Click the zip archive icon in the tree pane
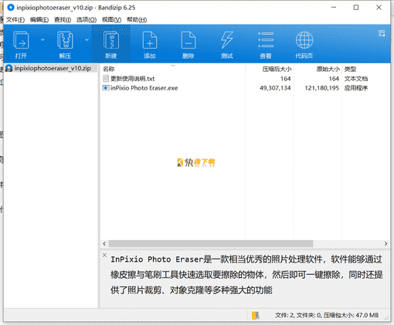This screenshot has width=394, height=325. click(x=9, y=68)
